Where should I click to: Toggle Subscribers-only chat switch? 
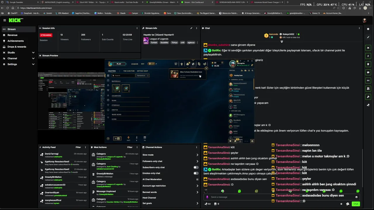[196, 167]
